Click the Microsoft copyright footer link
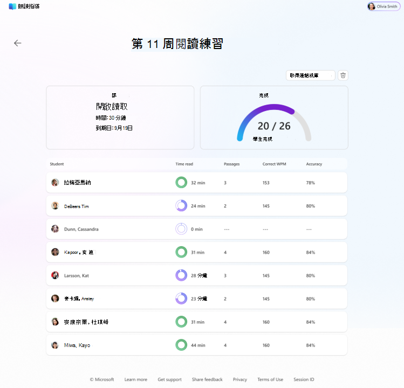 [x=102, y=379]
